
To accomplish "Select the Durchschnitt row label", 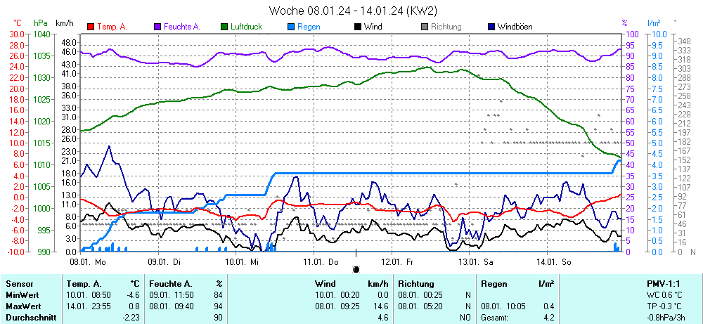I will pyautogui.click(x=30, y=317).
